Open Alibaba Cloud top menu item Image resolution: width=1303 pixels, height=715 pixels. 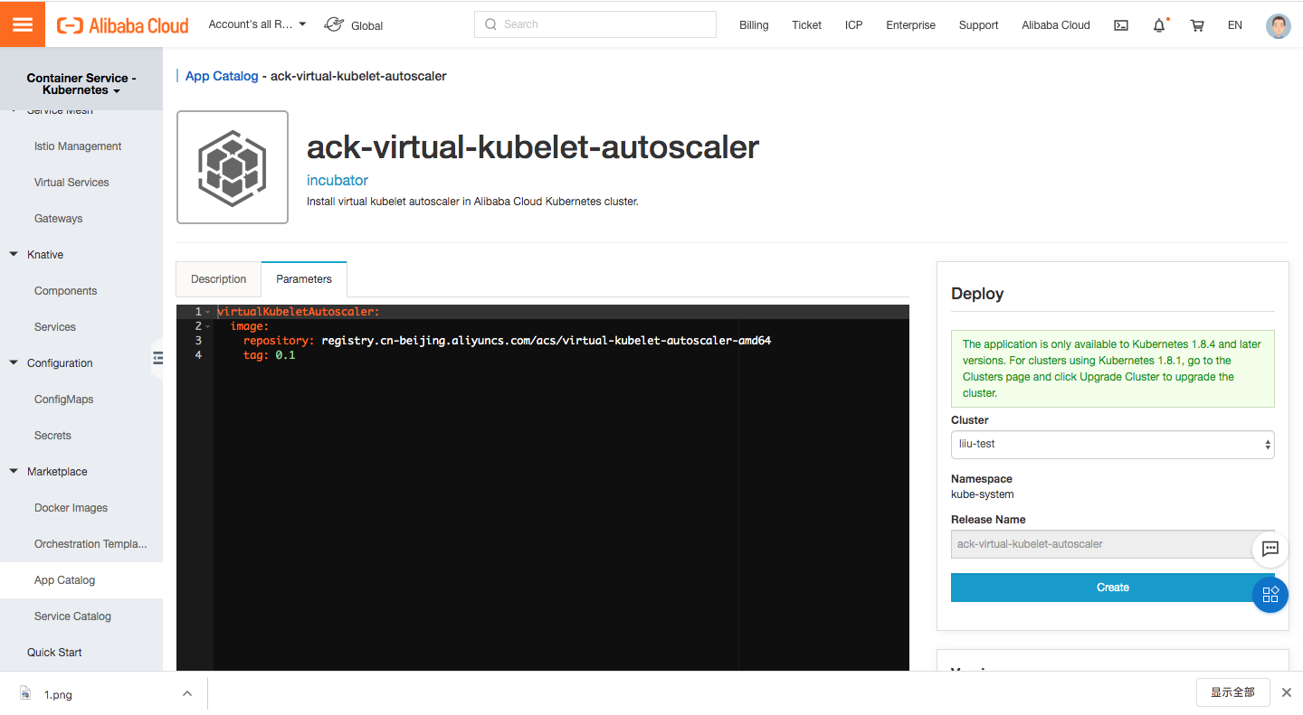coord(1056,25)
